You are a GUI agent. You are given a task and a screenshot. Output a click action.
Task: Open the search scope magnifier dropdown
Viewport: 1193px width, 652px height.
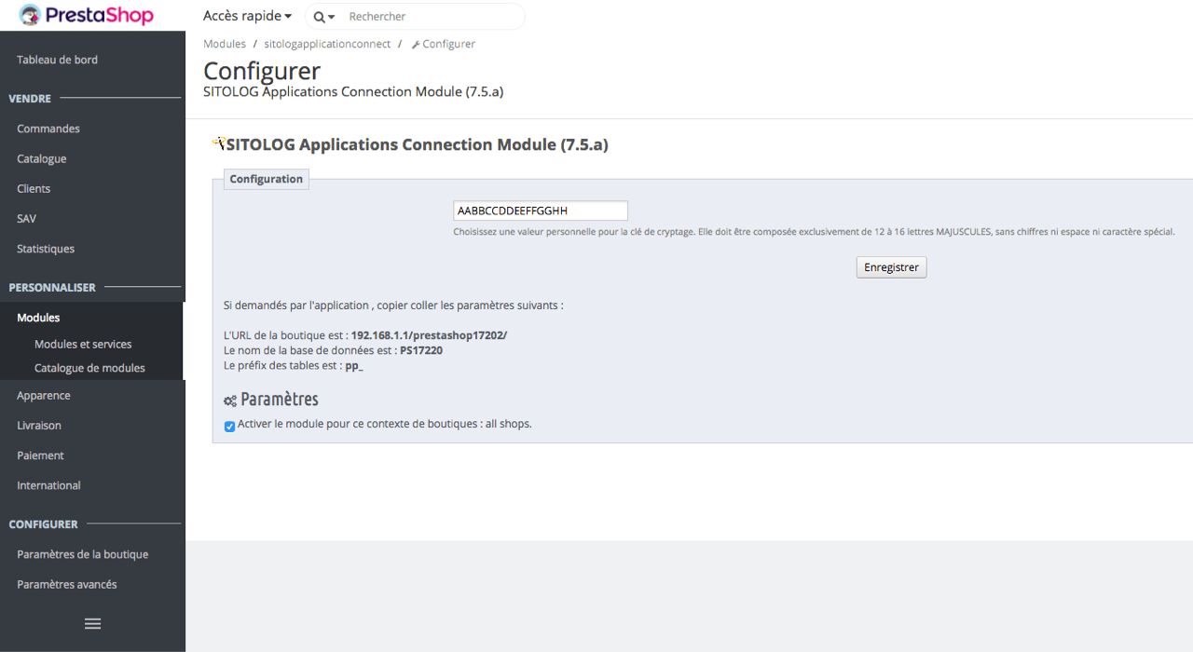pos(323,17)
